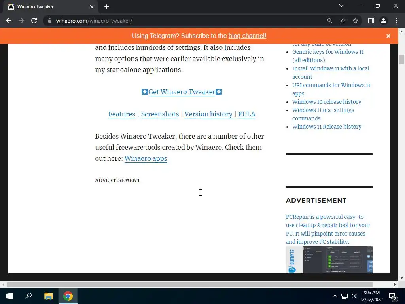The width and height of the screenshot is (405, 304).
Task: Open URI commands for Windows 11 apps link
Action: click(331, 89)
